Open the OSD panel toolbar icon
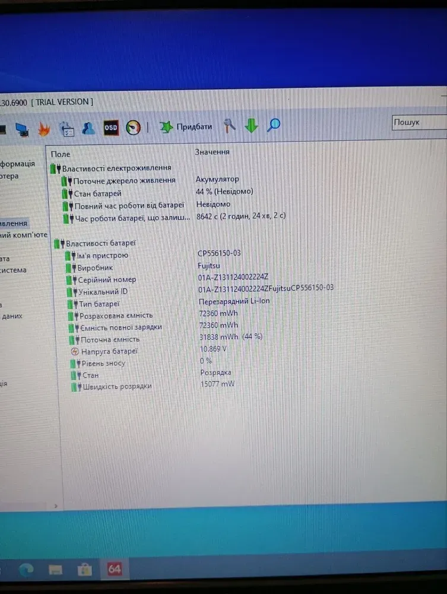This screenshot has height=594, width=447. pyautogui.click(x=110, y=127)
